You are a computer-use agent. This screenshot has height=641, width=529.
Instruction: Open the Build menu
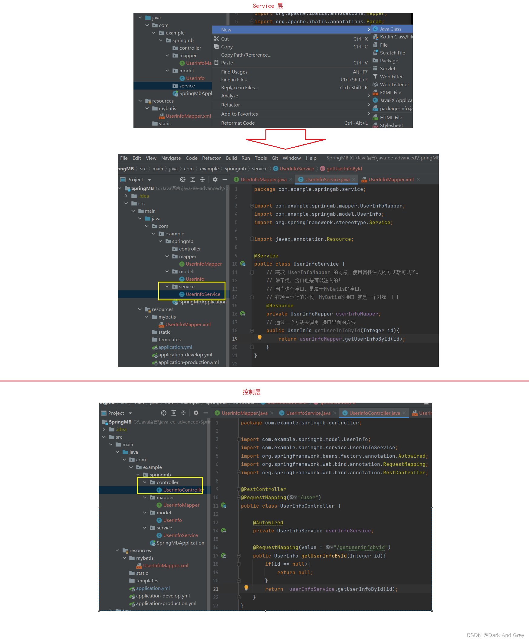[x=231, y=158]
